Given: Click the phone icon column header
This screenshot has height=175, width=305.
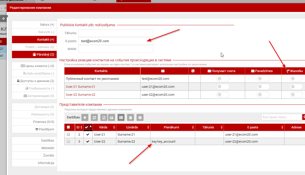Looking at the screenshot, I should coord(193,71).
